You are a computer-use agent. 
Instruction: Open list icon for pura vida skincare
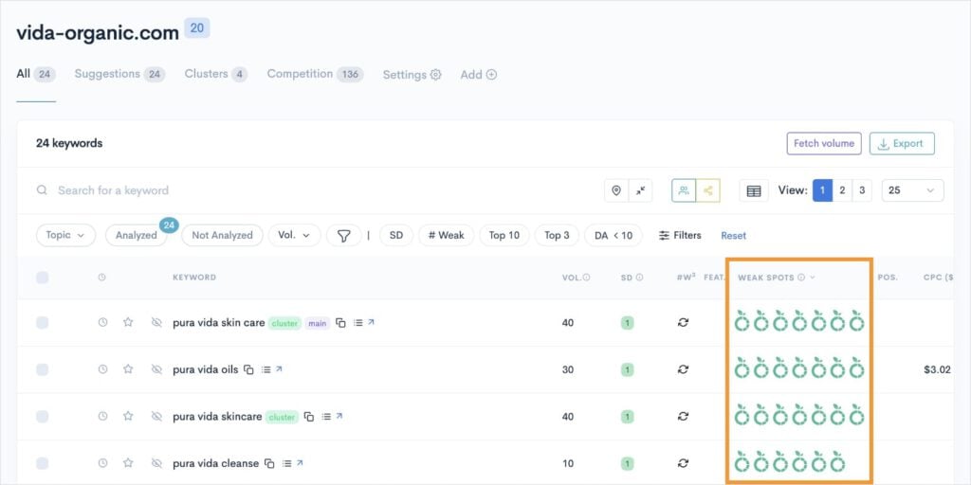326,417
